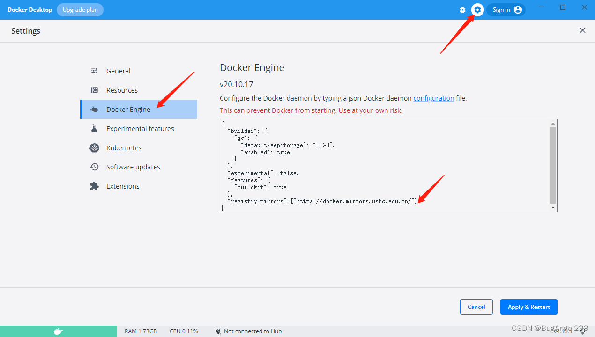Image resolution: width=595 pixels, height=337 pixels.
Task: Click the red risk warning text
Action: coord(311,110)
